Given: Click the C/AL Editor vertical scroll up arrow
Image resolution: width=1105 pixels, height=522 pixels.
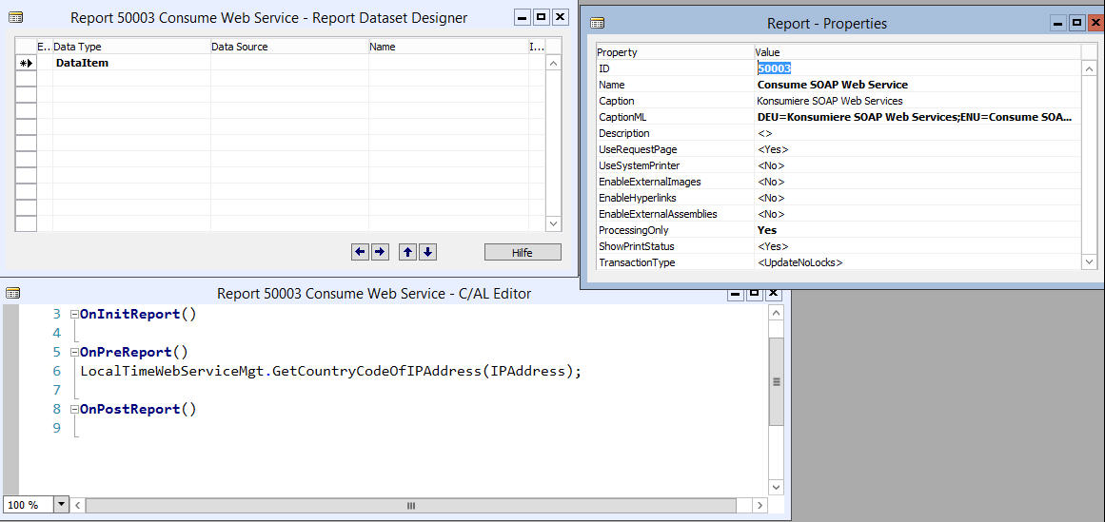Looking at the screenshot, I should pos(776,314).
